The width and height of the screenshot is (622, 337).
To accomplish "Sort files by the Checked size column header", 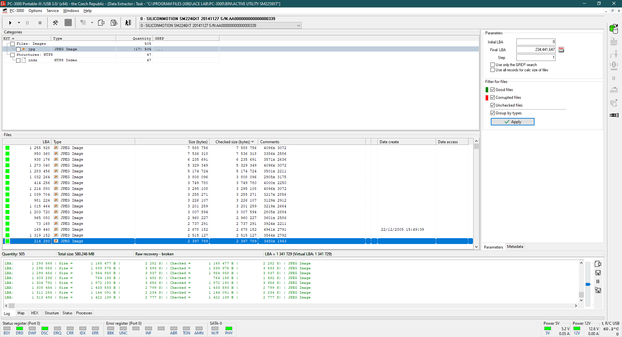I will tap(233, 142).
